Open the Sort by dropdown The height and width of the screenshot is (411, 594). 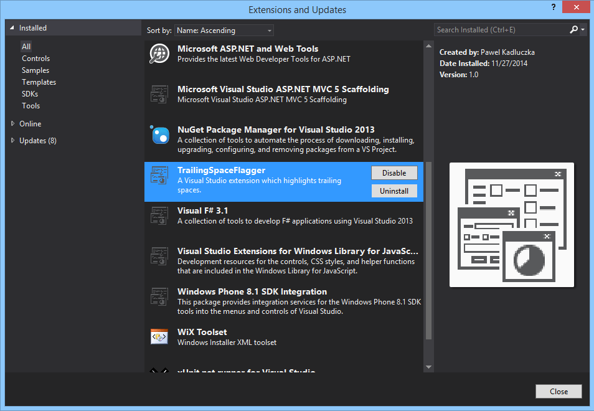click(x=224, y=30)
